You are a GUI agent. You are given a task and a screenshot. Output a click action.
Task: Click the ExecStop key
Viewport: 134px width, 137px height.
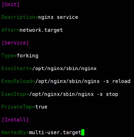click(x=14, y=94)
